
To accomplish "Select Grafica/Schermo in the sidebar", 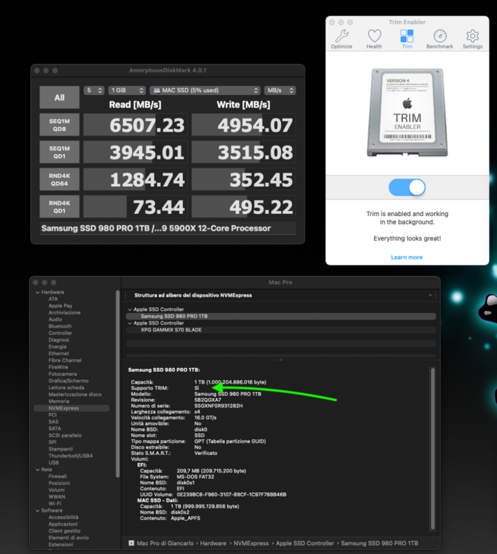I will [x=69, y=381].
